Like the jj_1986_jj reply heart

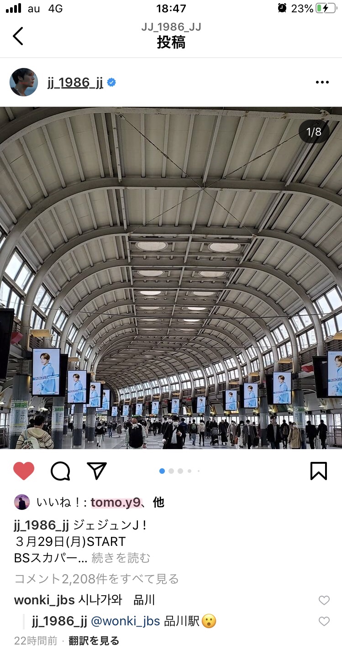point(324,621)
